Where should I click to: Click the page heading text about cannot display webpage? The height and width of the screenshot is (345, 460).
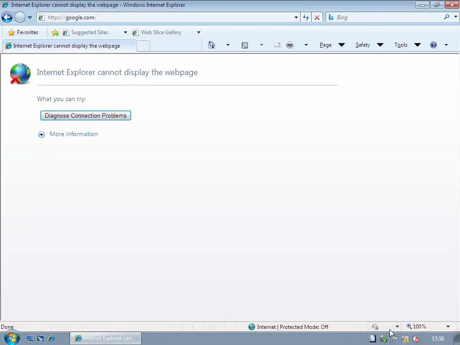coord(117,72)
